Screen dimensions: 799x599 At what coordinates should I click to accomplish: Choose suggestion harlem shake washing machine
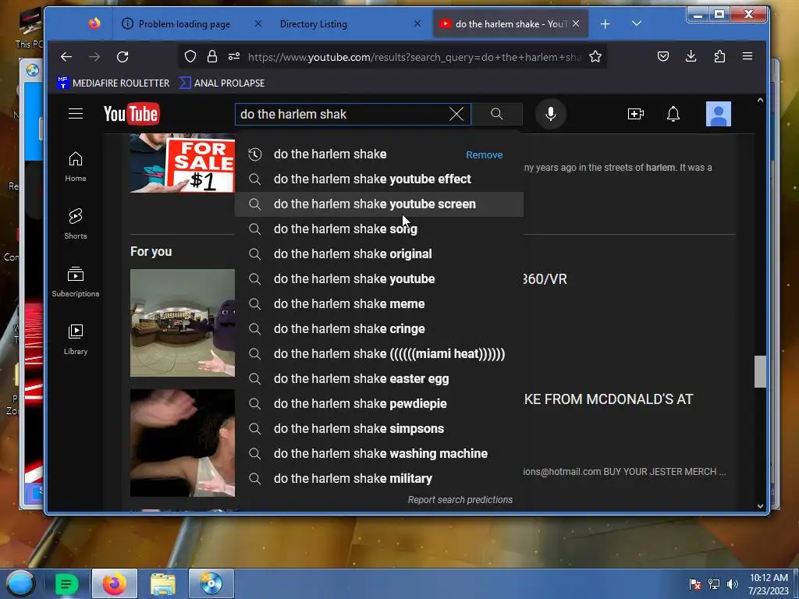point(378,454)
